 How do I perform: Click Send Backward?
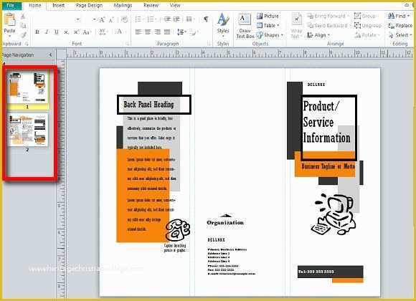[x=328, y=26]
